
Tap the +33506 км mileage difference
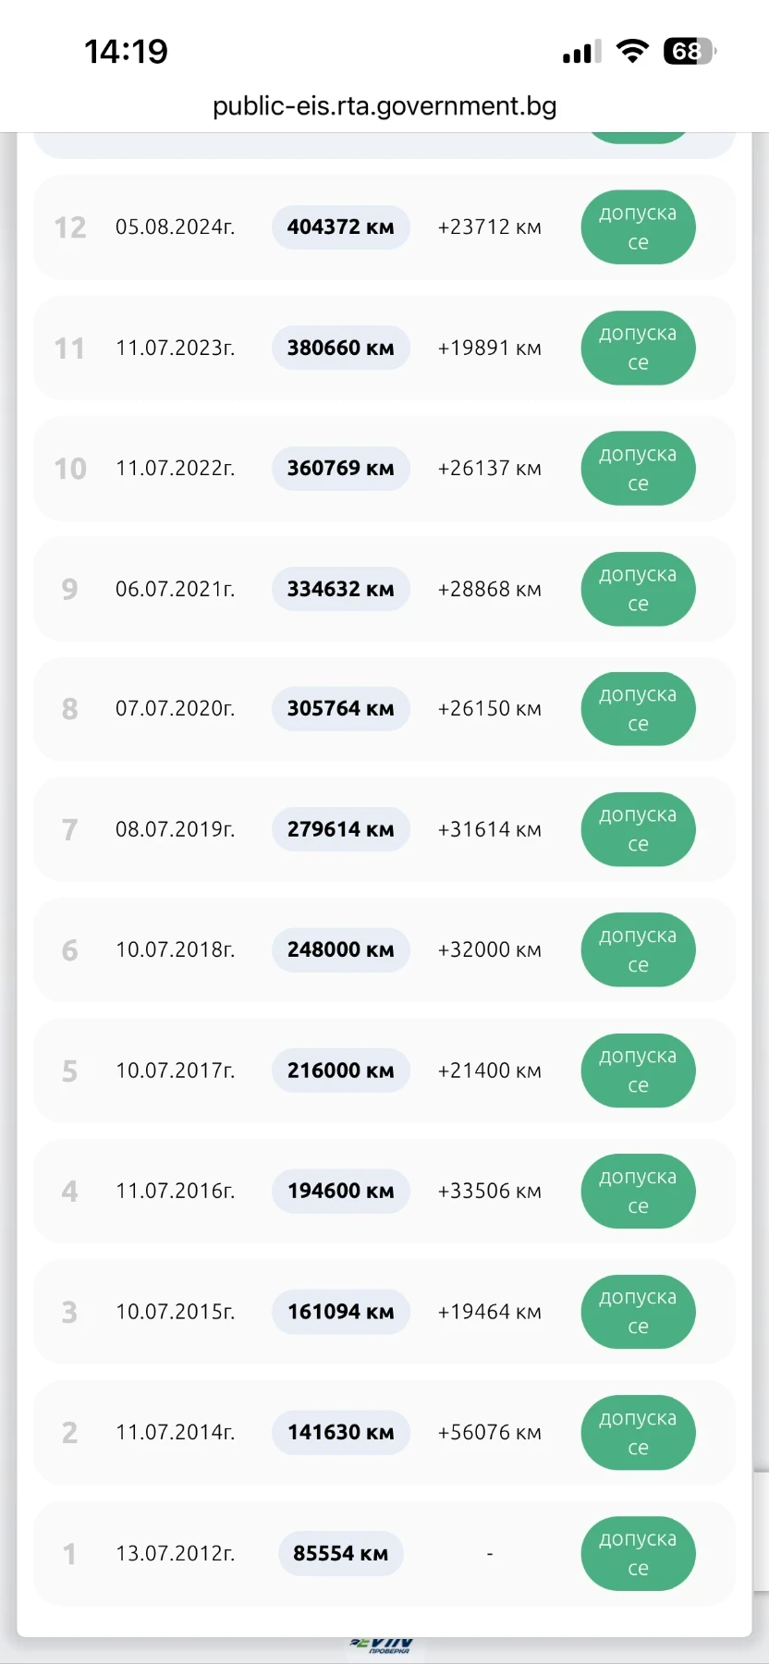pos(489,1191)
